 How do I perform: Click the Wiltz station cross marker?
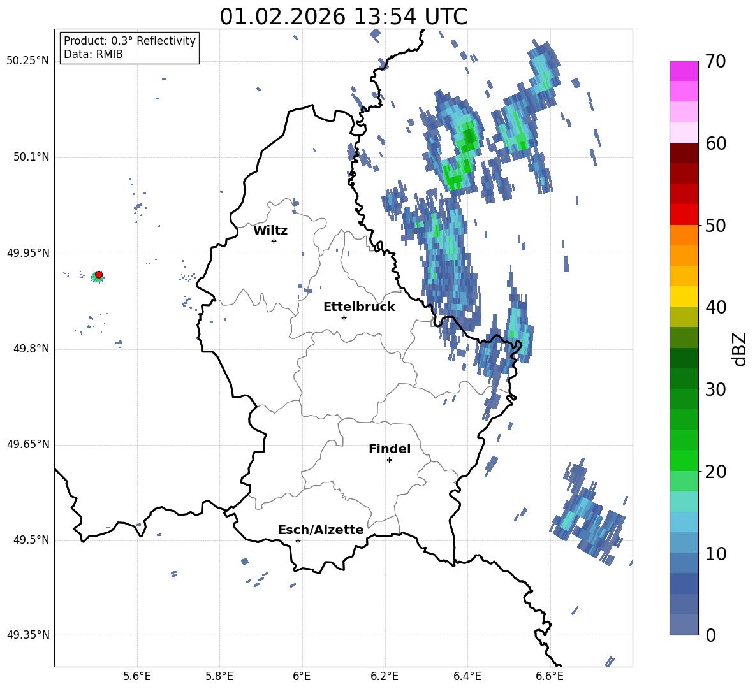[x=274, y=241]
